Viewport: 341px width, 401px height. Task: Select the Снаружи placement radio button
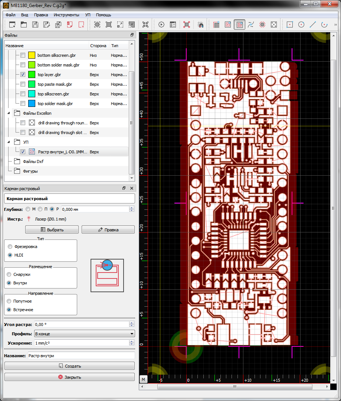click(9, 274)
